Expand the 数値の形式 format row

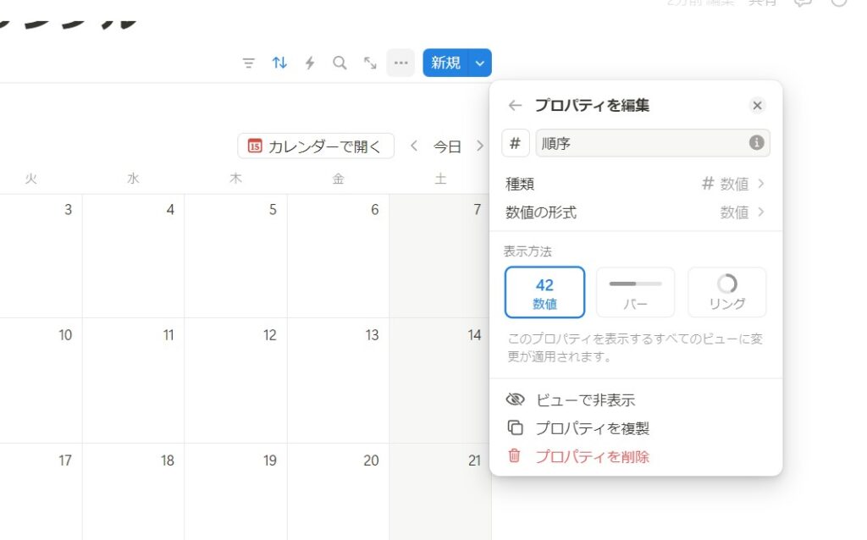pos(635,212)
